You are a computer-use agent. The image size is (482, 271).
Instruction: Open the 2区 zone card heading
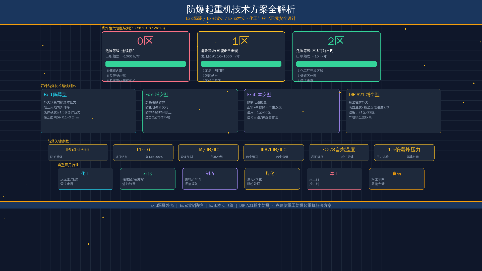(336, 41)
